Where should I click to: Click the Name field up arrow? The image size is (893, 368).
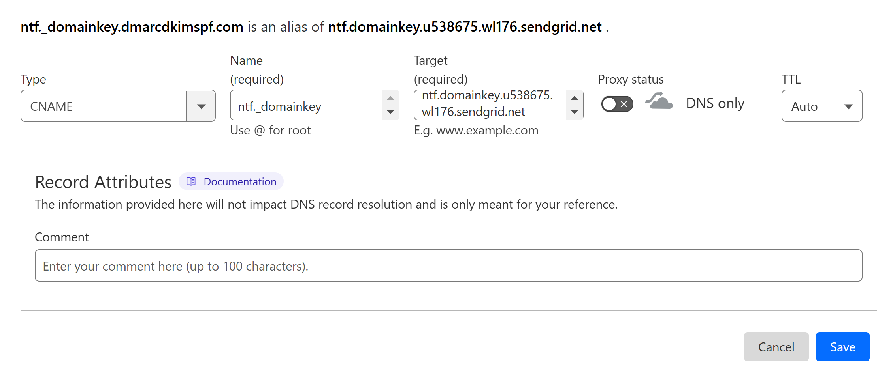coord(390,98)
